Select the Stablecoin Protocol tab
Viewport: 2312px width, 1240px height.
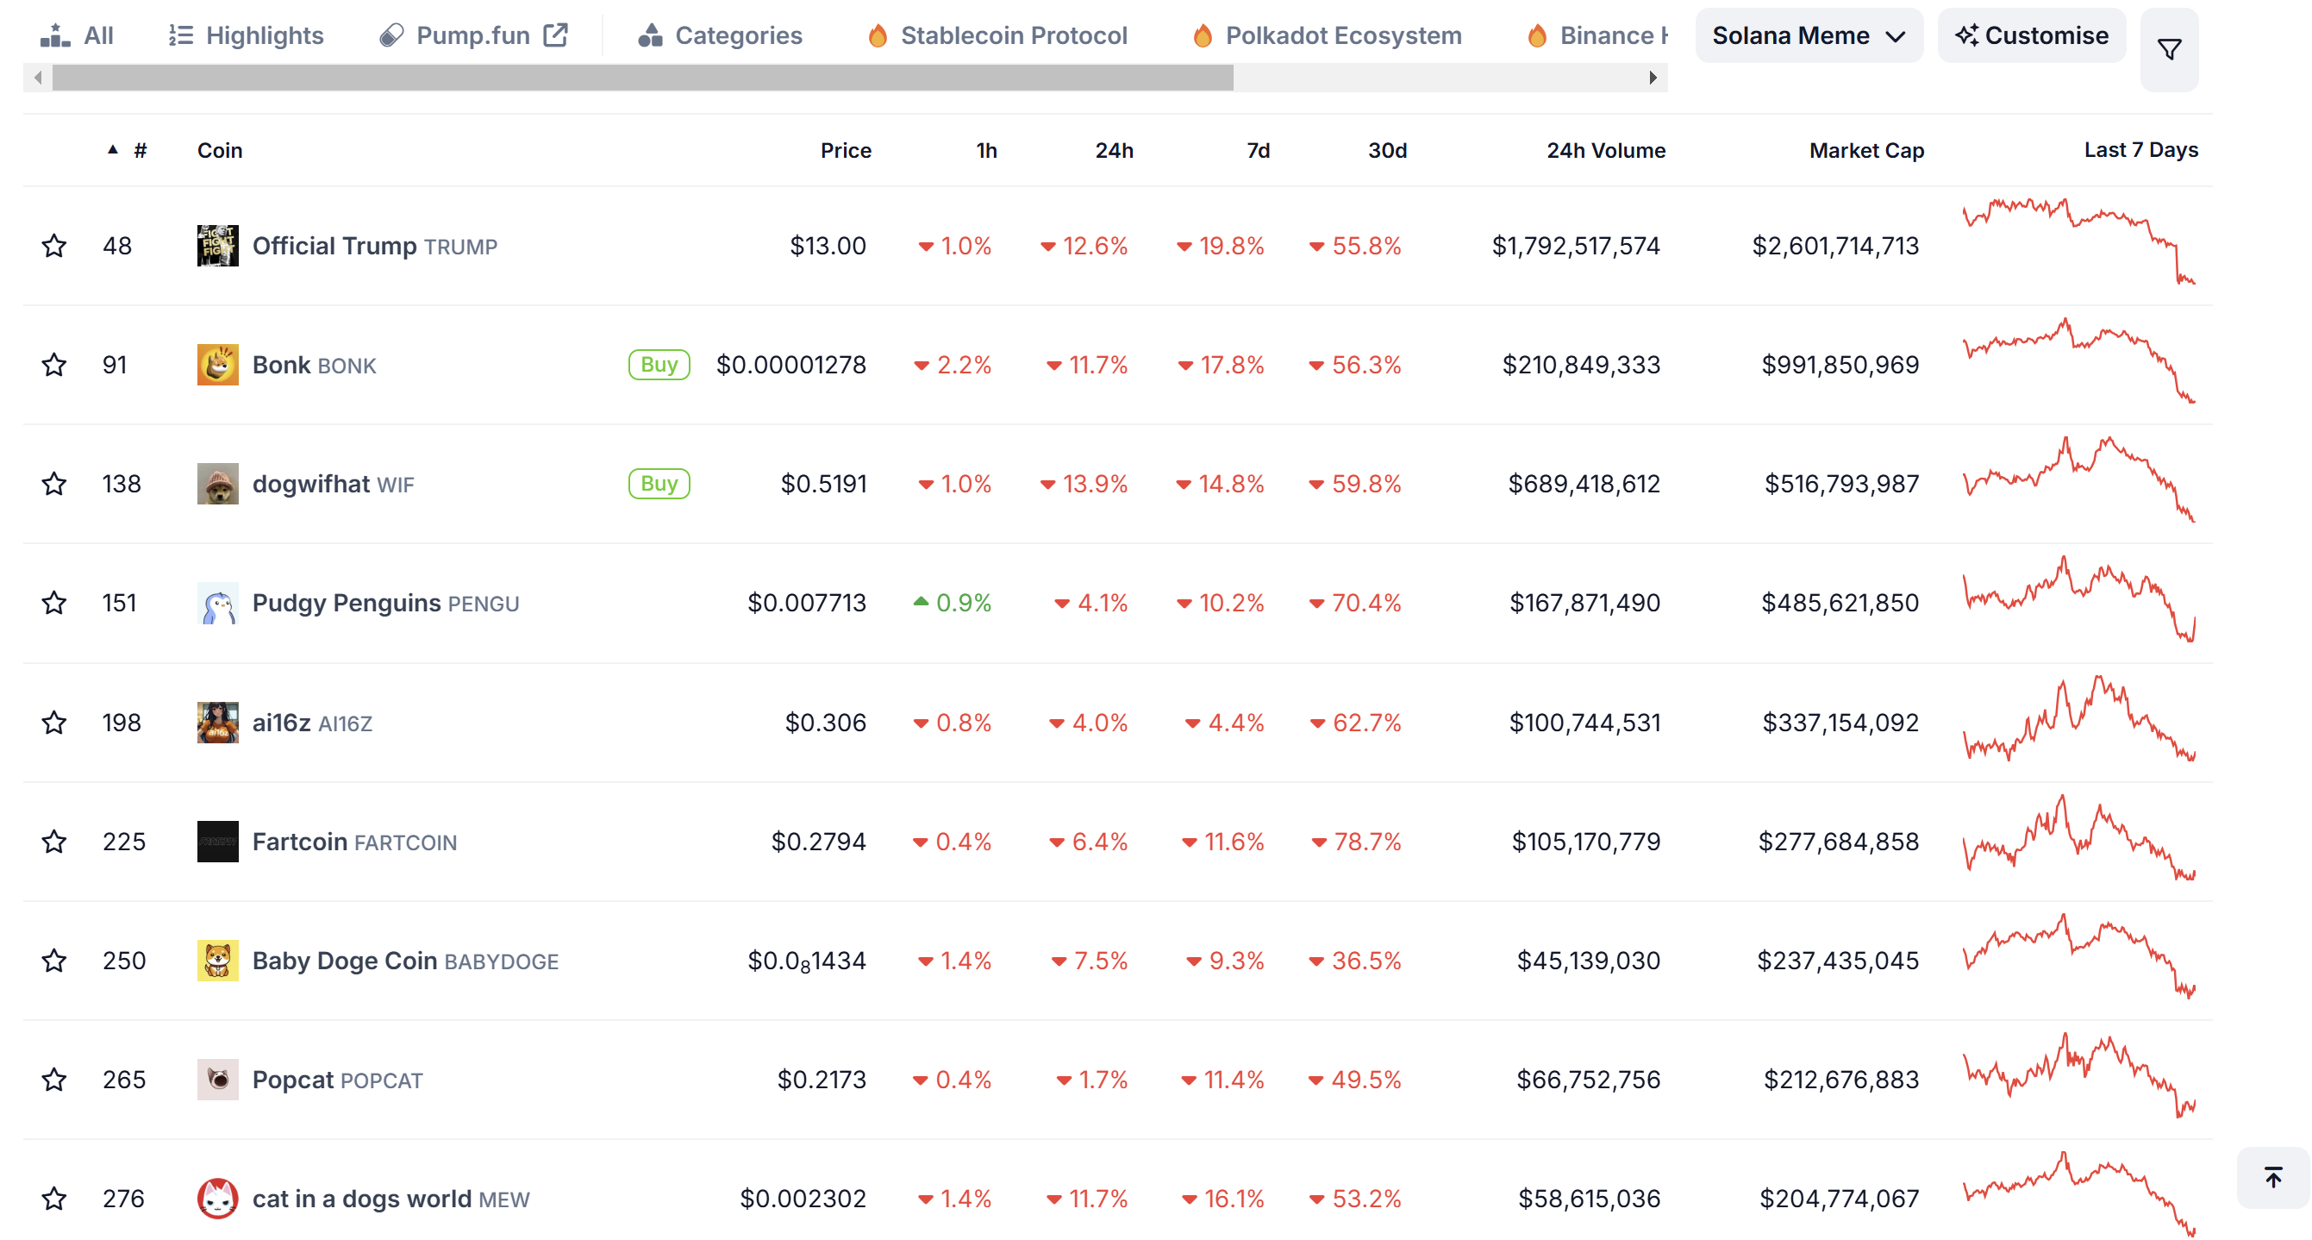(997, 36)
